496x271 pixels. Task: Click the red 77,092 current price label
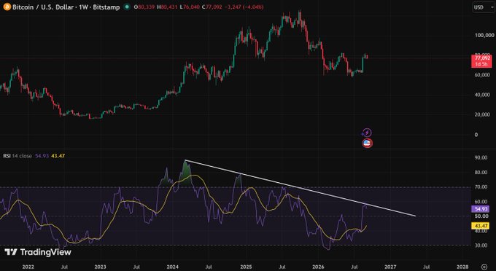coord(481,58)
